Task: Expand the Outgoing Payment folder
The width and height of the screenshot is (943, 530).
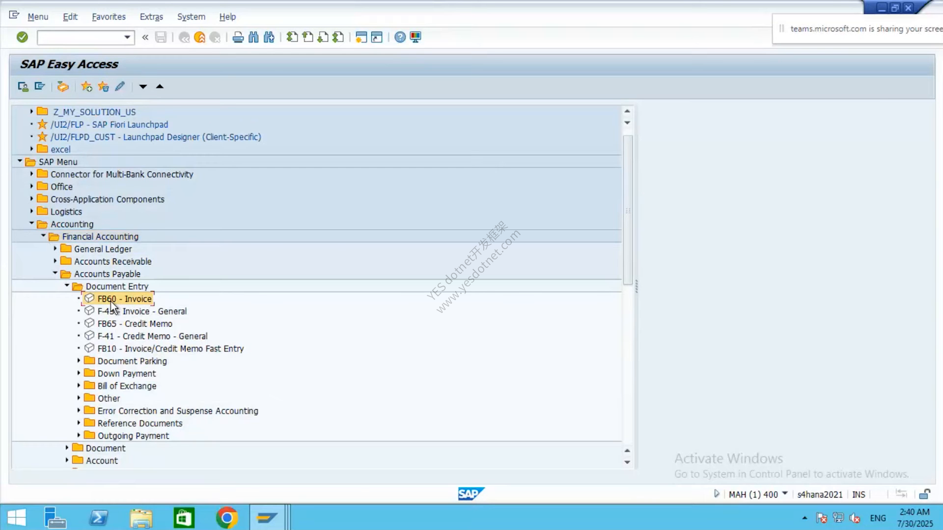Action: point(79,435)
